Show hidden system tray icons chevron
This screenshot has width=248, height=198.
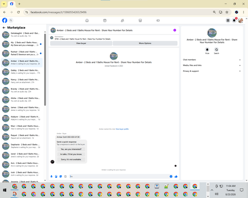(x=212, y=190)
